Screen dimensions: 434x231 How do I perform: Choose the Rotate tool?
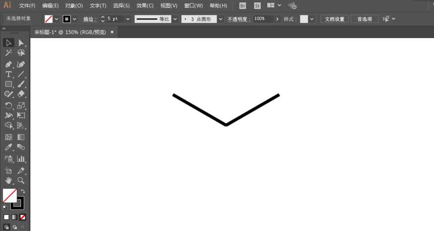tap(8, 106)
